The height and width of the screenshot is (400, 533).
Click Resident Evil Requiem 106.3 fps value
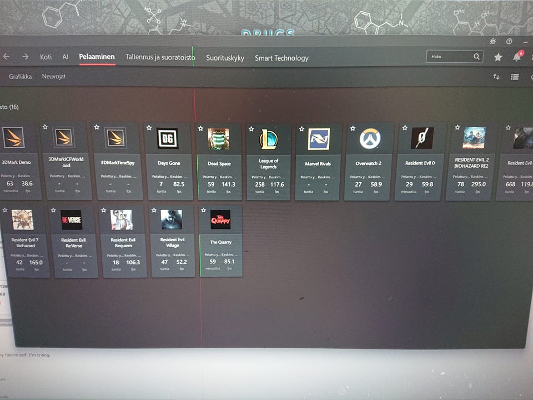click(133, 262)
